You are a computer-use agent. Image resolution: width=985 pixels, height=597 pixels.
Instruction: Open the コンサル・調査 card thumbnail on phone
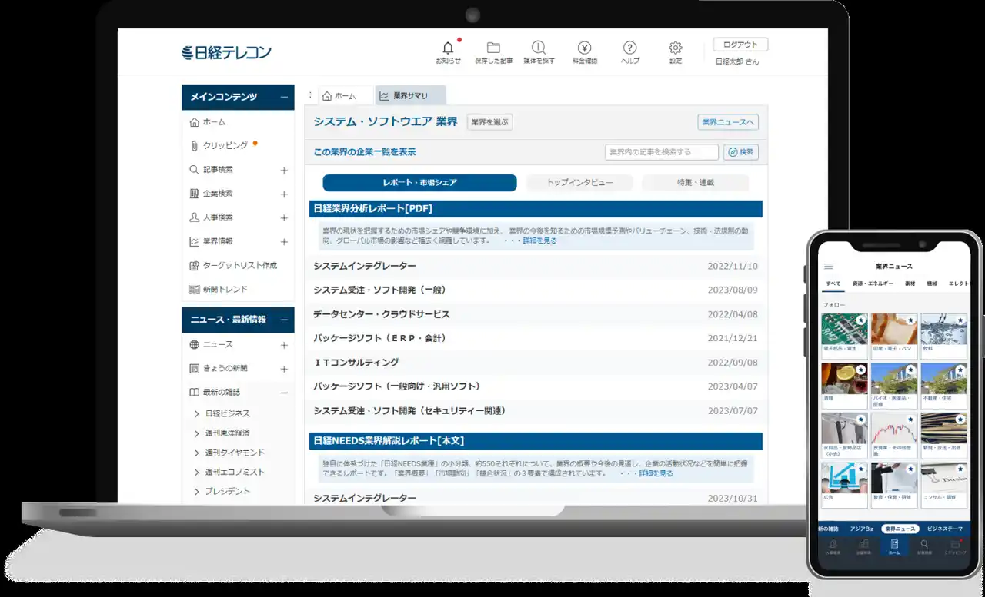(x=944, y=478)
